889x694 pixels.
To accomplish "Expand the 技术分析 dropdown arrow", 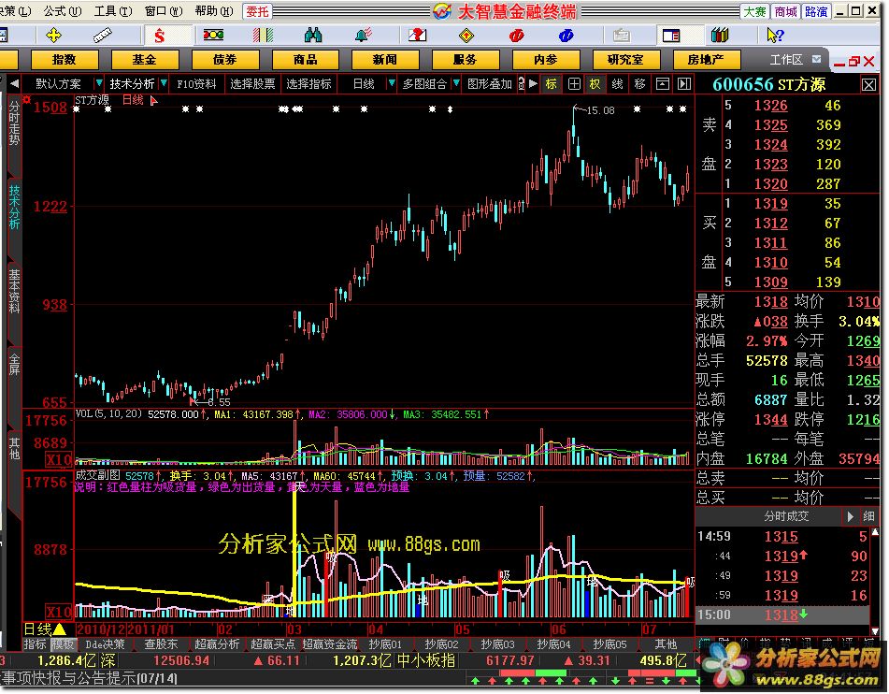I will click(164, 83).
